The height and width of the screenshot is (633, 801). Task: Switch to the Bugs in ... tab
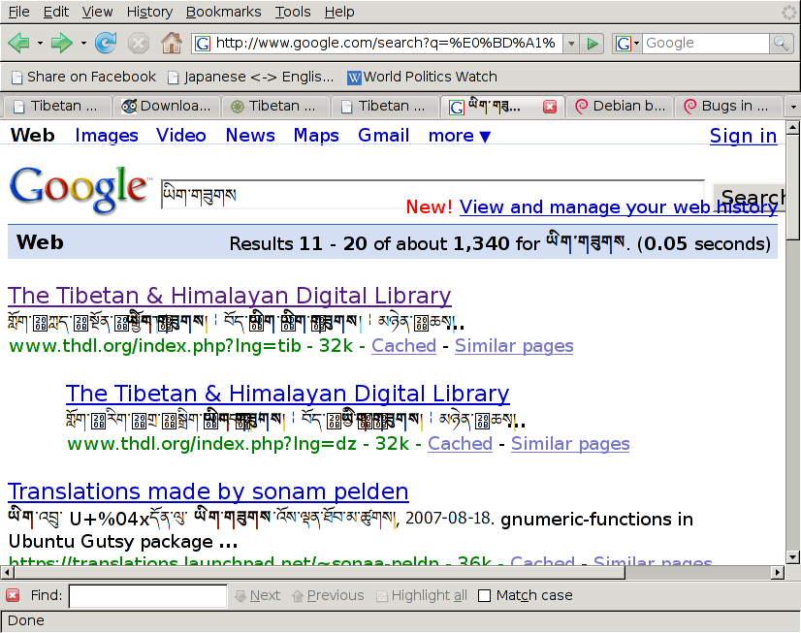click(728, 107)
